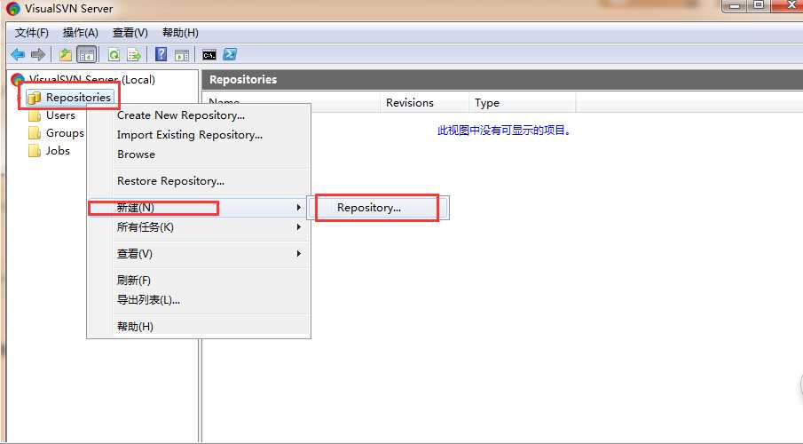Select the Repositories tree label
This screenshot has width=803, height=444.
point(78,98)
